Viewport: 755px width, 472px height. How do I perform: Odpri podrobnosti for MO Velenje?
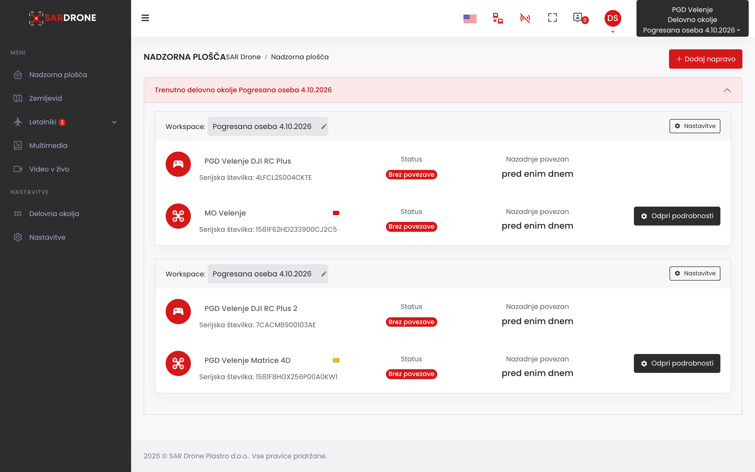pos(677,216)
